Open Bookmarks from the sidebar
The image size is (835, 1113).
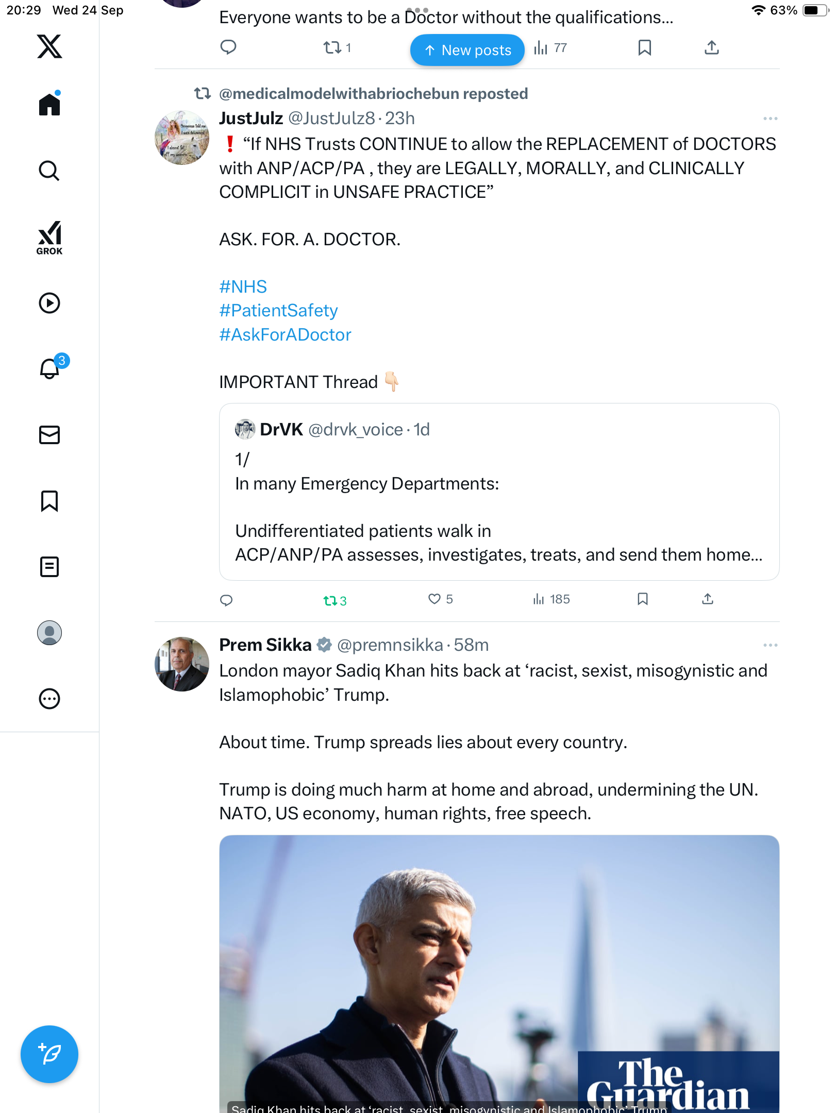coord(49,501)
